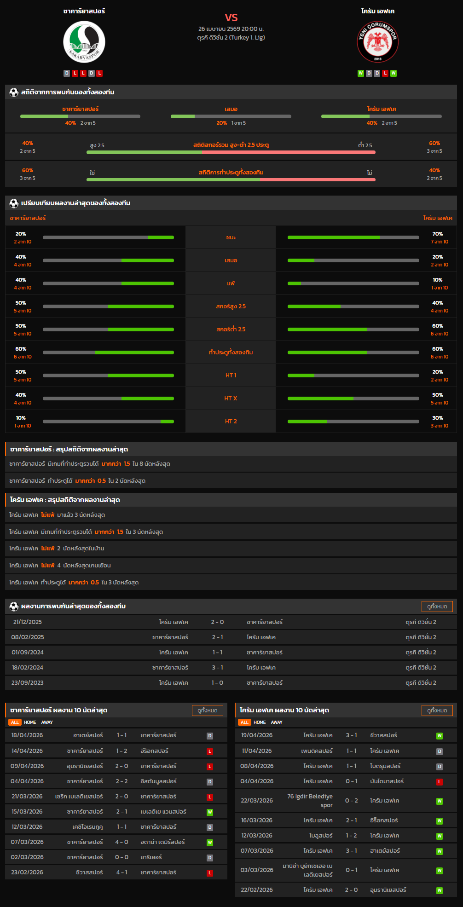Open the 21/12/2025 head-to-head match row
Screen dimensions: 463x907
coord(231,622)
